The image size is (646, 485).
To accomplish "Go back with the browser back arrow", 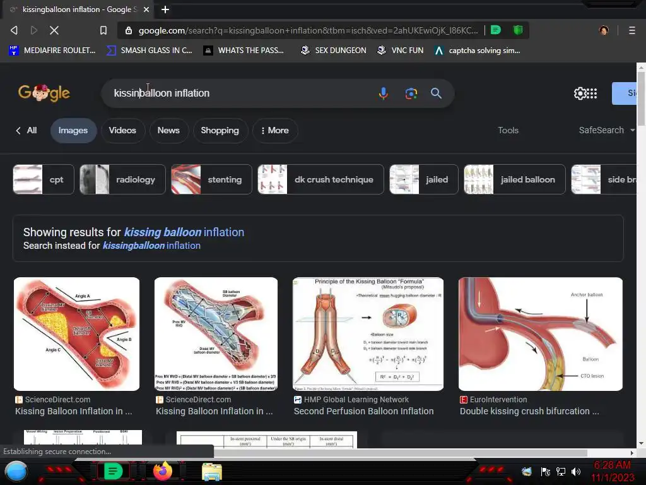I will click(14, 30).
